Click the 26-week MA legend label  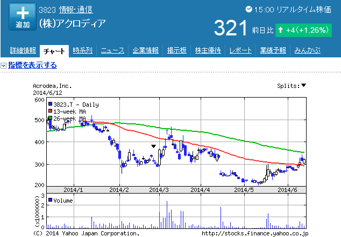click(x=69, y=118)
